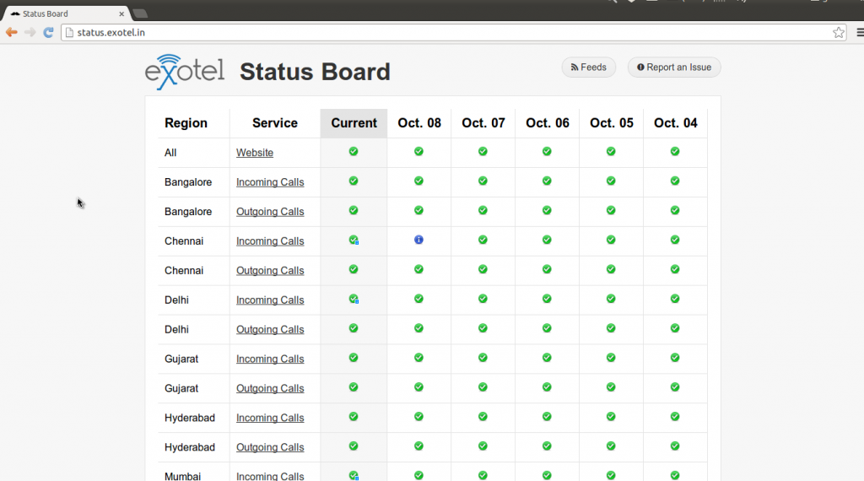Open Bangalore Outgoing Calls link

pyautogui.click(x=270, y=212)
